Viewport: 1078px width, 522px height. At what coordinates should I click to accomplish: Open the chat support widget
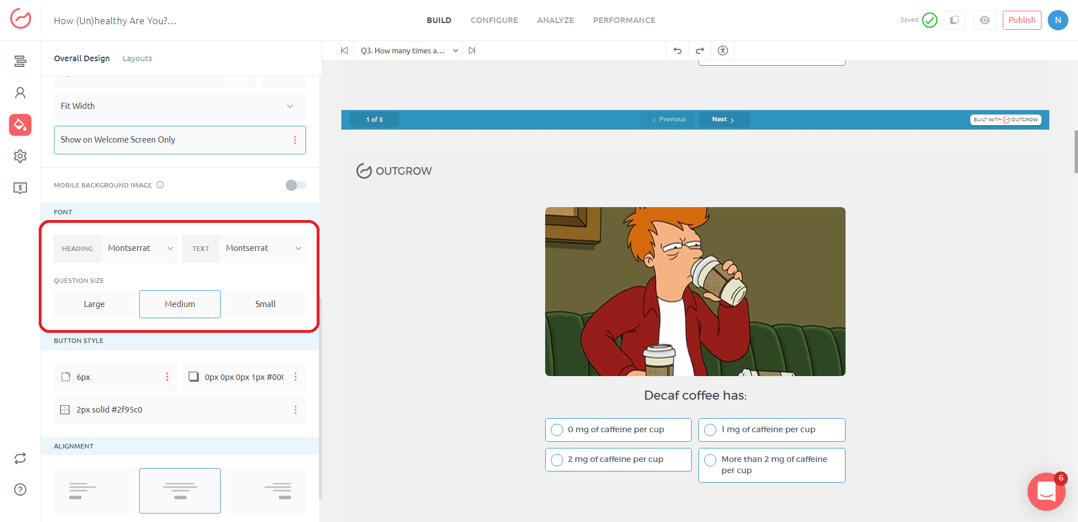(1047, 492)
